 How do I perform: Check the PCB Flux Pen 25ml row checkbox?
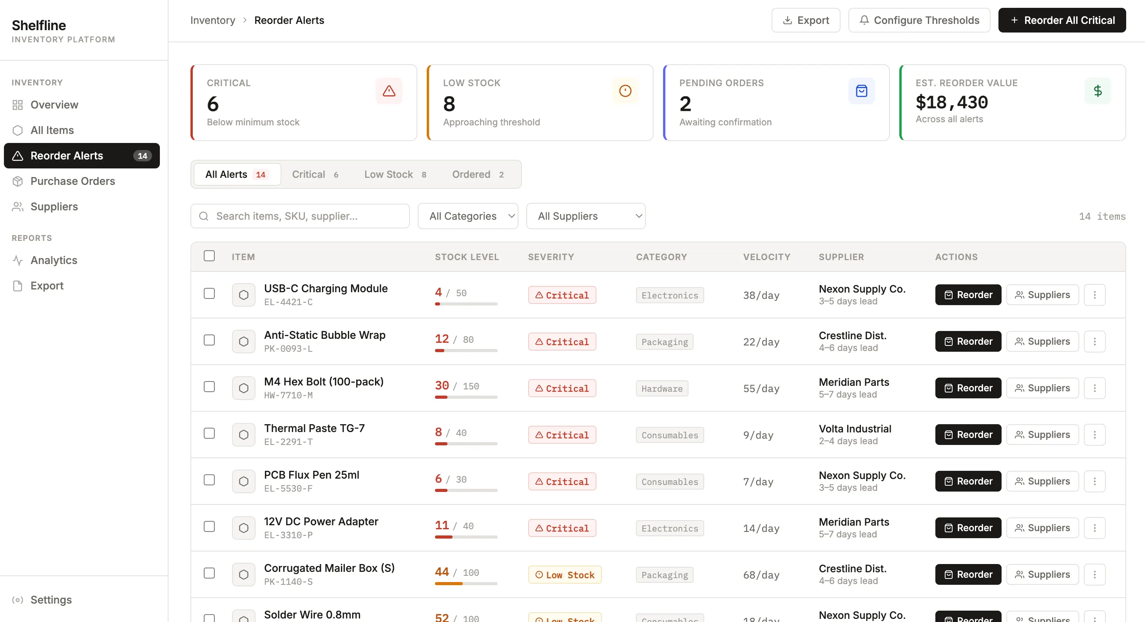[209, 480]
